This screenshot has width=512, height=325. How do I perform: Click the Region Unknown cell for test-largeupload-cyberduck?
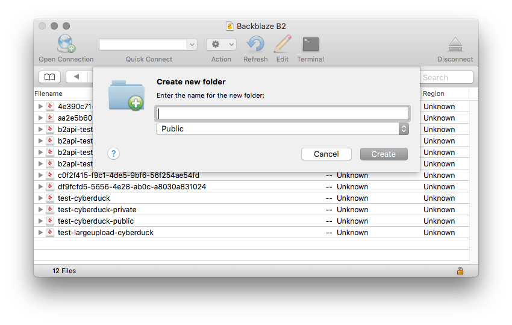(x=439, y=233)
